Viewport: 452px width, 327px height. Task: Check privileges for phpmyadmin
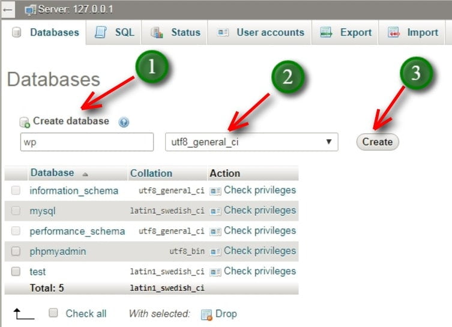tap(260, 251)
